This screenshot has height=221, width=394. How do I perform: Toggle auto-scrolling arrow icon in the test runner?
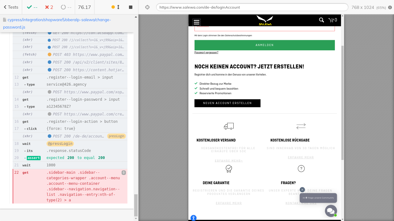[x=118, y=7]
